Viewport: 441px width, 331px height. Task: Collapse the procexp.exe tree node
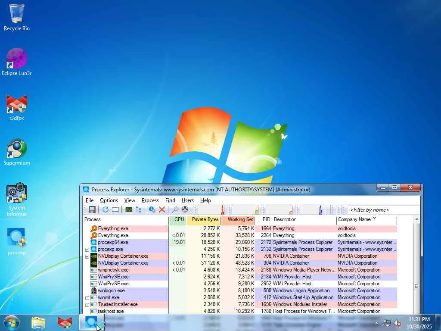point(87,250)
